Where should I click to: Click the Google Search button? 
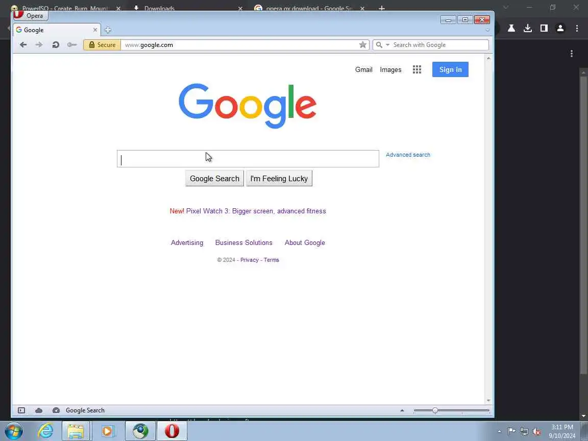pos(214,179)
